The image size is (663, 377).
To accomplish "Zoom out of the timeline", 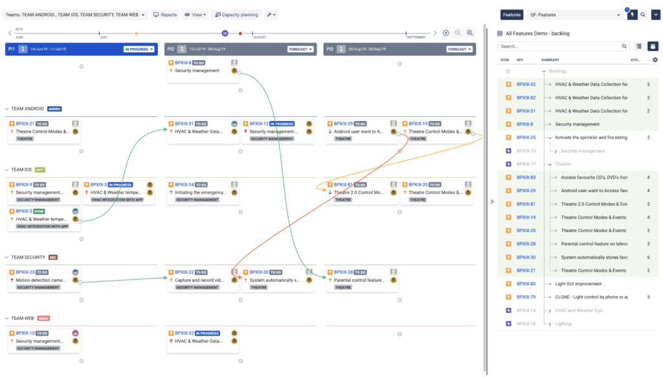I will coord(458,33).
